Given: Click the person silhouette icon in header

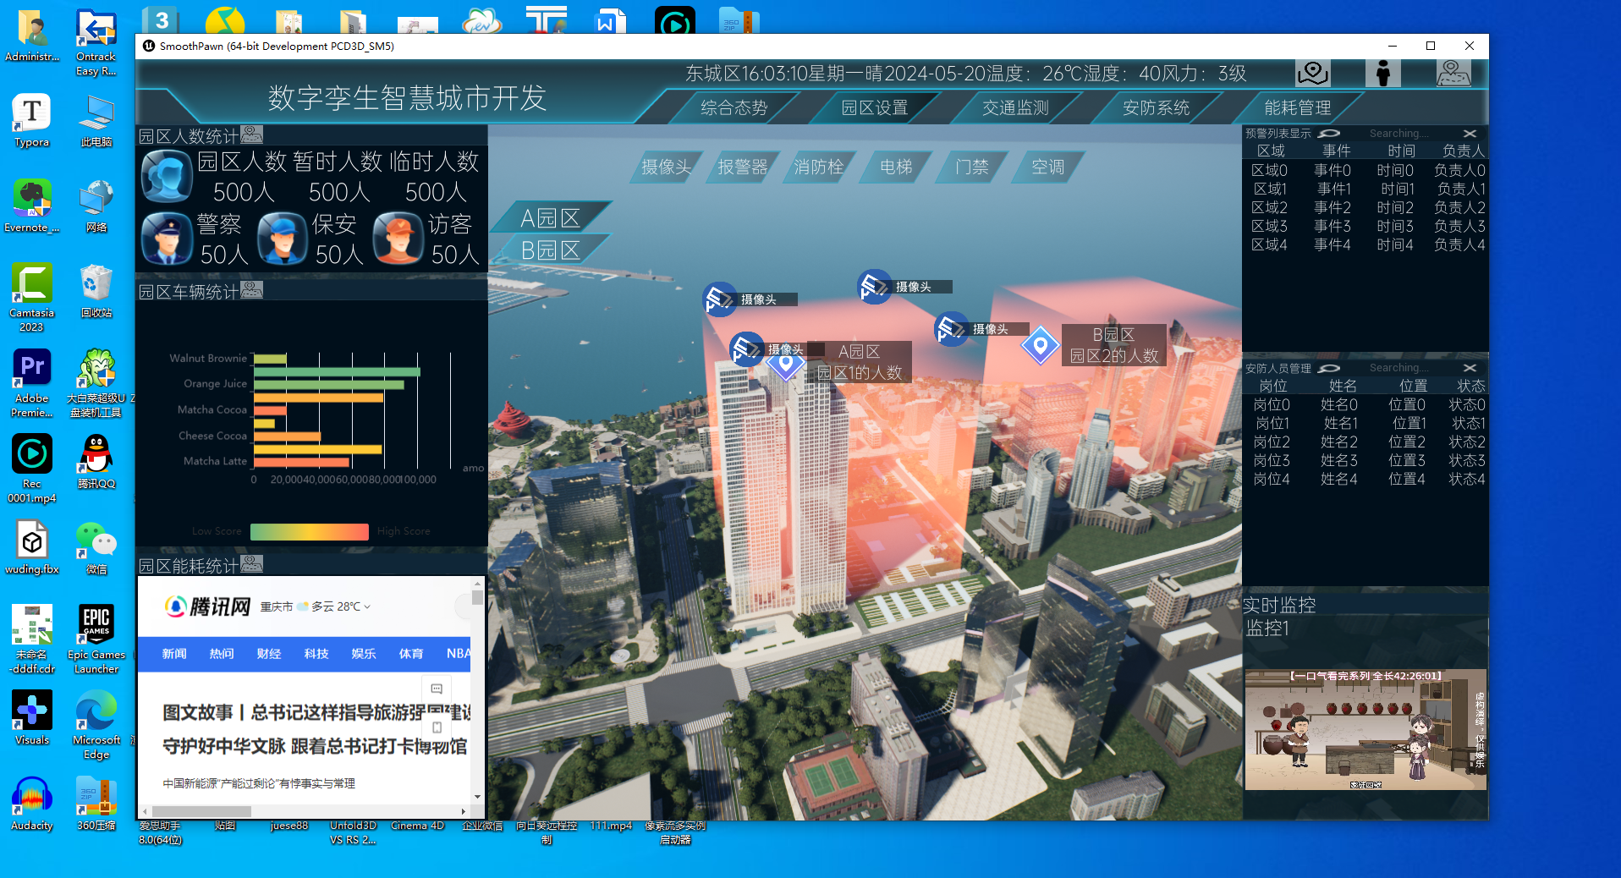Looking at the screenshot, I should 1382,74.
